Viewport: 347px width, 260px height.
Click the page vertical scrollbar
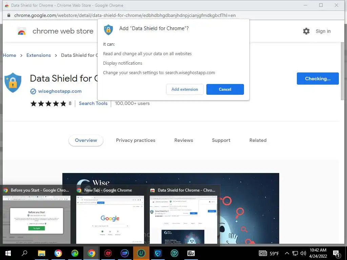click(342, 71)
